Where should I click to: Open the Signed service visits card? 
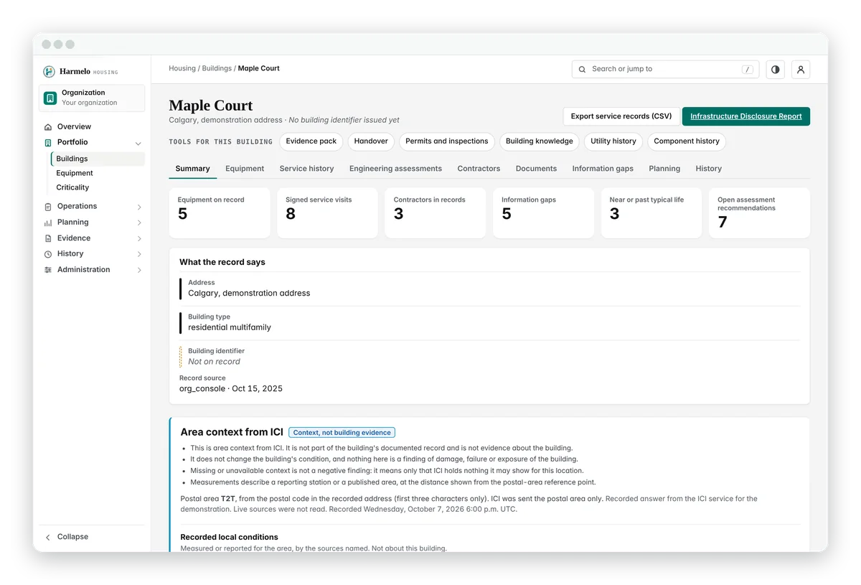327,213
